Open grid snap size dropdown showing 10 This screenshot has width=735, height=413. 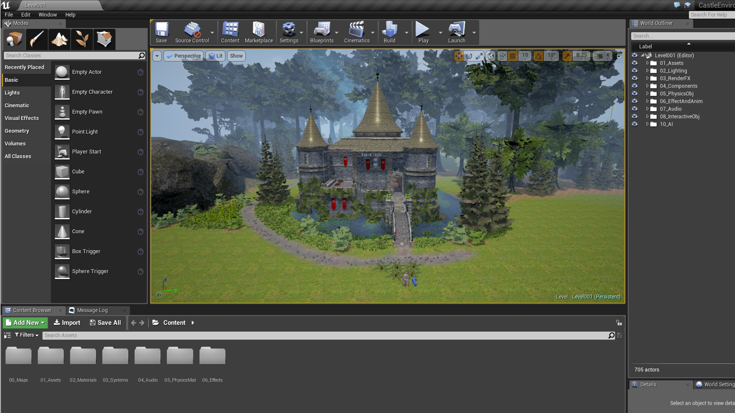click(525, 56)
